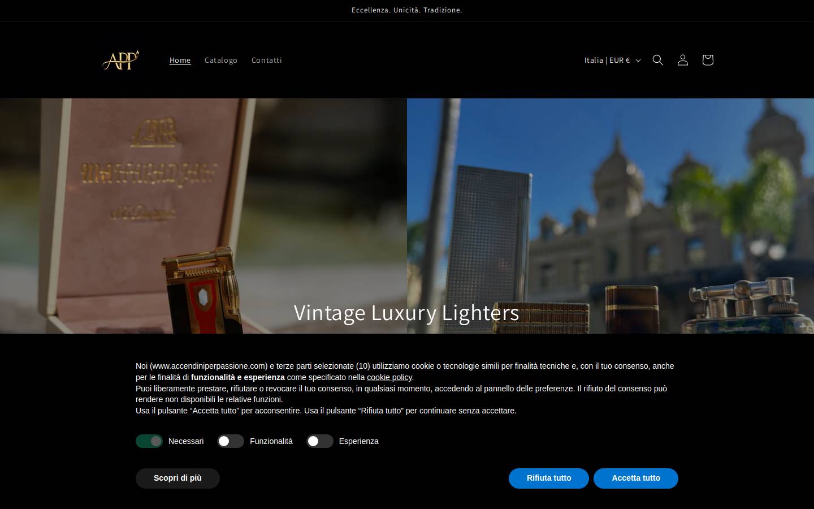Viewport: 814px width, 509px height.
Task: Click the Scopri di più button
Action: pyautogui.click(x=177, y=478)
